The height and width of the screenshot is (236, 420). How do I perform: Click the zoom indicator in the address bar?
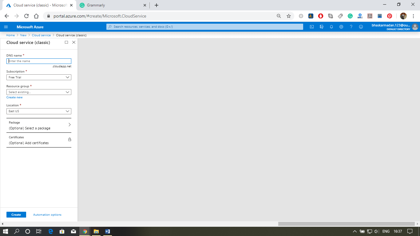coord(279,16)
